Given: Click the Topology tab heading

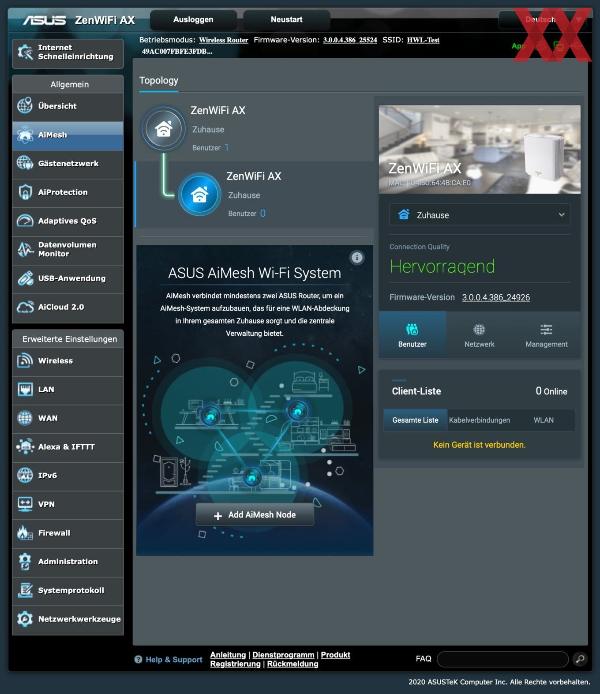Looking at the screenshot, I should 158,81.
